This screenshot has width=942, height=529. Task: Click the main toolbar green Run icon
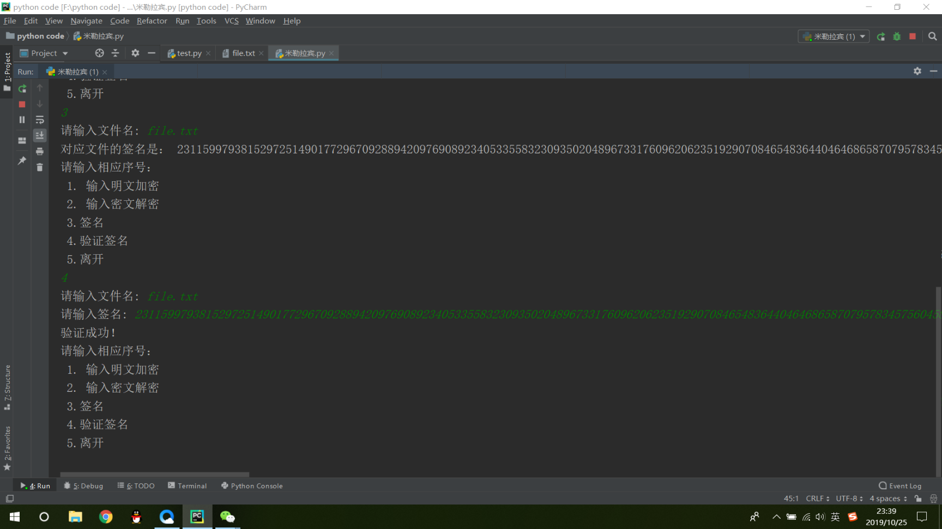[881, 36]
